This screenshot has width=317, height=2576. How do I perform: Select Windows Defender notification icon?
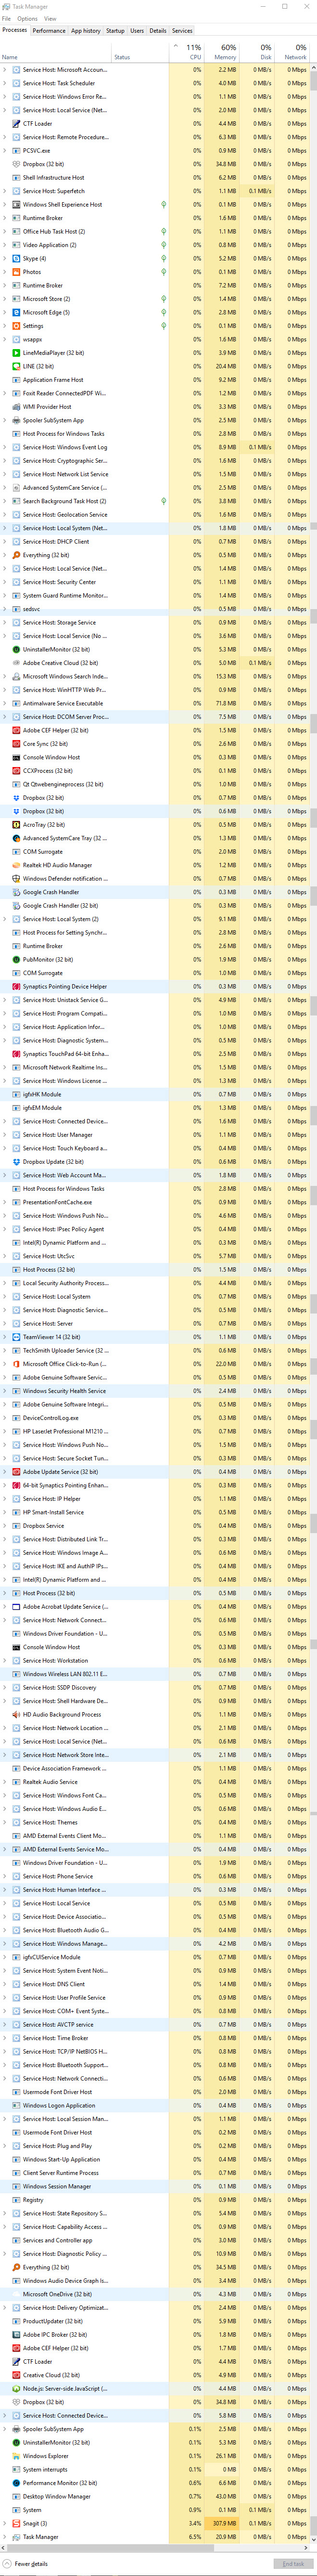pos(16,879)
